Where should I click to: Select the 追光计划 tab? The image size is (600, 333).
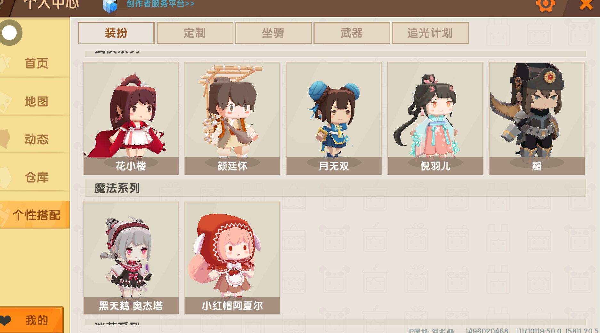430,33
